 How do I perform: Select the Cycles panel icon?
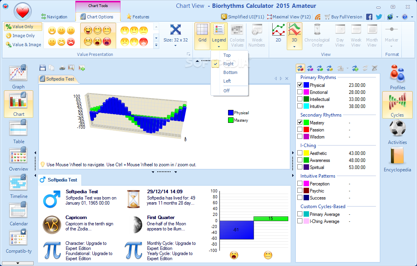(x=397, y=105)
